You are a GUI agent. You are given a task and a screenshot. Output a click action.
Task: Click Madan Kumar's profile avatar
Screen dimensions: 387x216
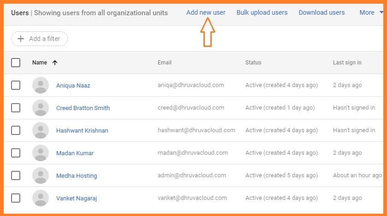[x=41, y=153]
